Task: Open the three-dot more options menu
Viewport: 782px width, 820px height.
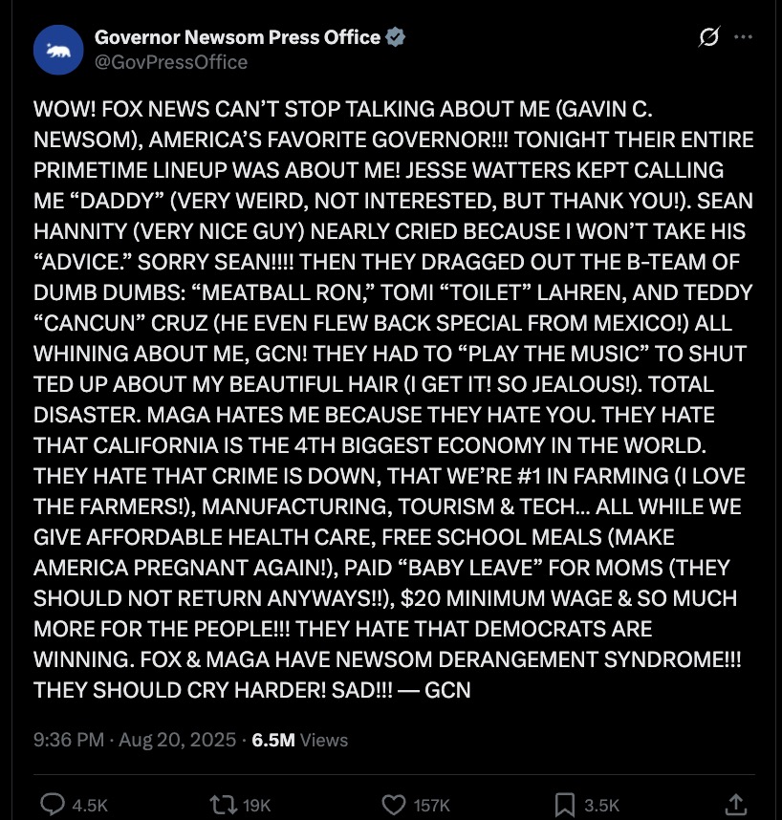Action: click(744, 36)
